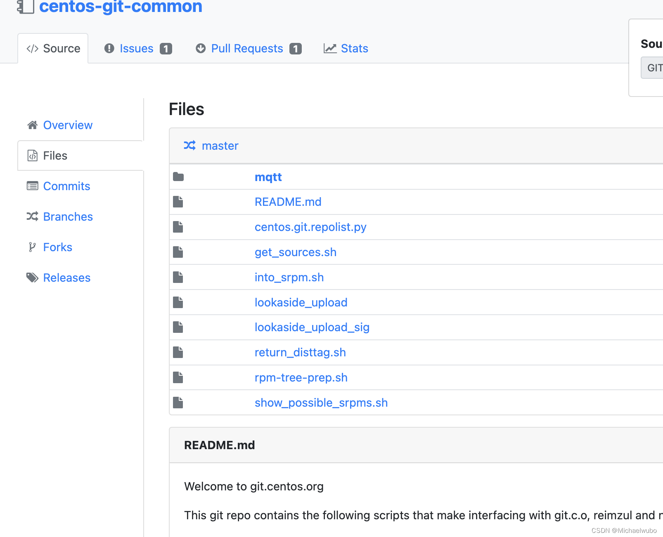Expand the README.md section header
Image resolution: width=663 pixels, height=537 pixels.
[219, 445]
